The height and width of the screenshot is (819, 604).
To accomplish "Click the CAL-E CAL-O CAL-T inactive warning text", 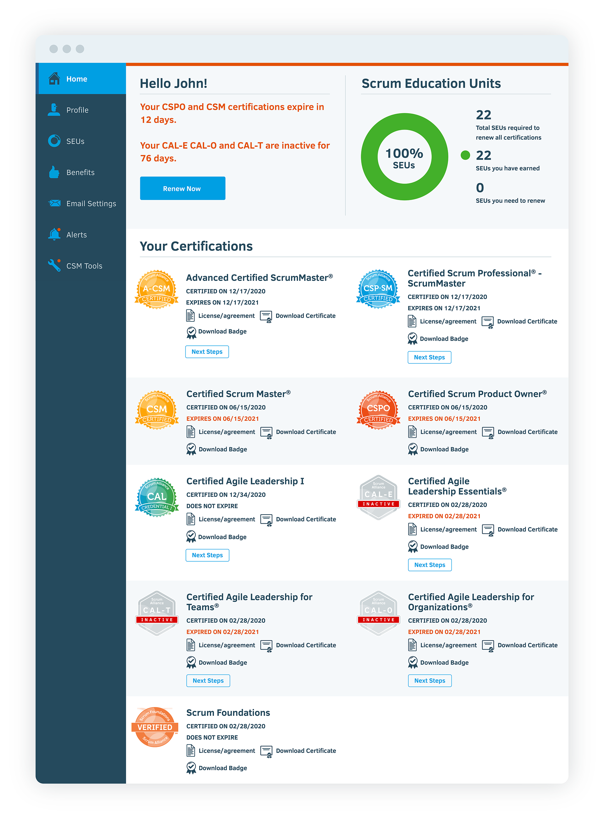I will [235, 152].
